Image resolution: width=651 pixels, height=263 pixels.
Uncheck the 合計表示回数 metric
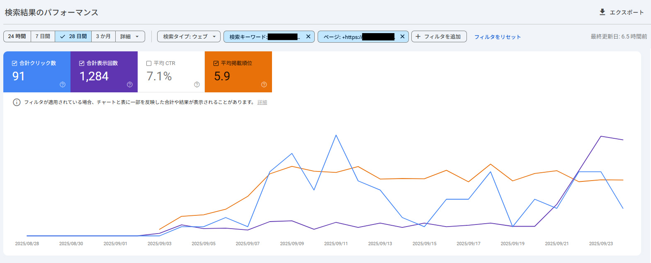(x=82, y=63)
